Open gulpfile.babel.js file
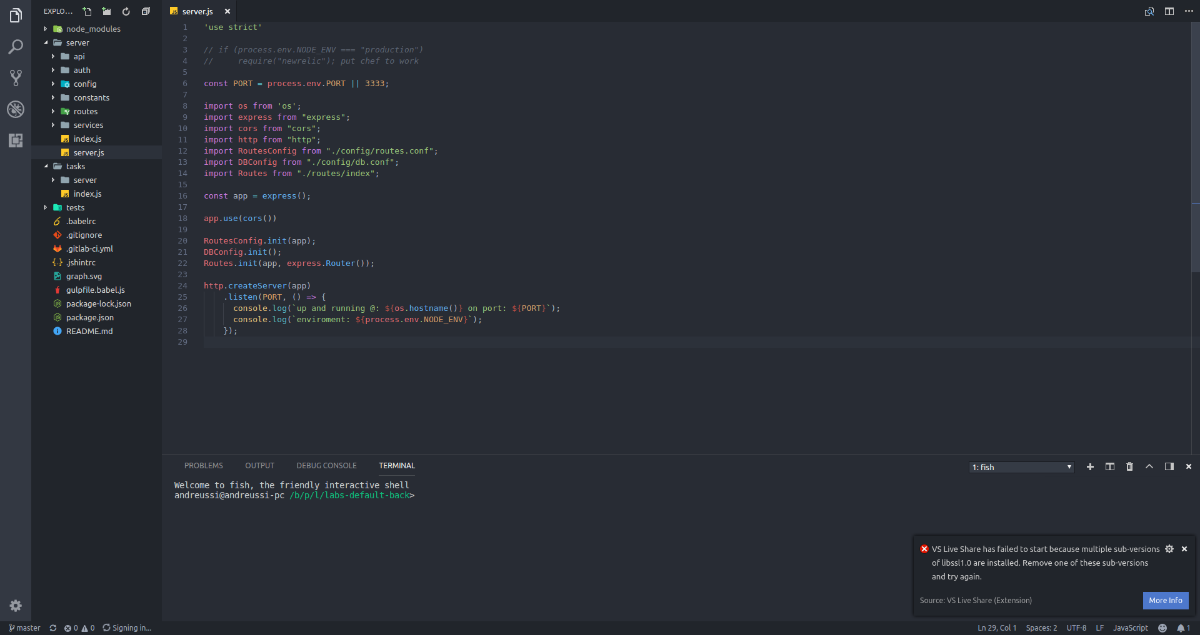 (97, 290)
